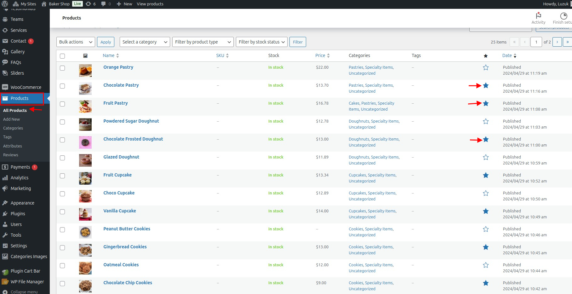Sort products by Date column
The width and height of the screenshot is (572, 294).
pyautogui.click(x=509, y=55)
